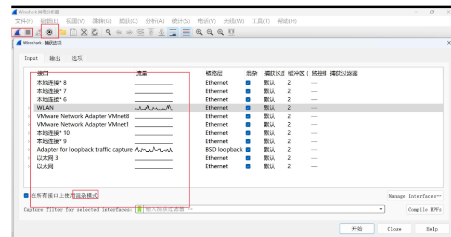The width and height of the screenshot is (451, 237).
Task: Click the Manage Interfaces button
Action: [x=415, y=196]
